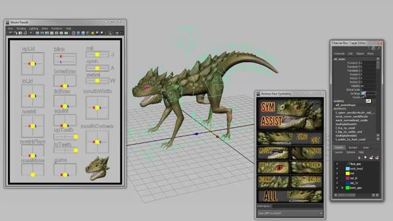Click the HORNS symmetry image button
This screenshot has width=393, height=221.
tap(273, 182)
